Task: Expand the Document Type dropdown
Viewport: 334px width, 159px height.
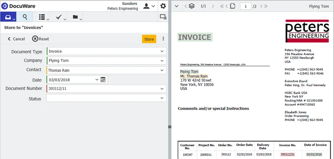Action: [x=162, y=51]
